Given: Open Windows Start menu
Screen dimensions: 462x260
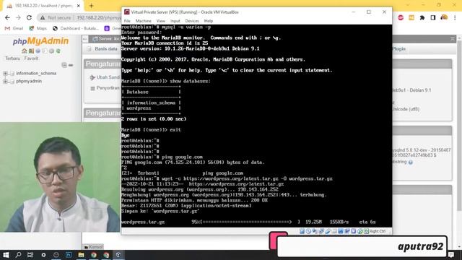Looking at the screenshot, I should (6, 255).
